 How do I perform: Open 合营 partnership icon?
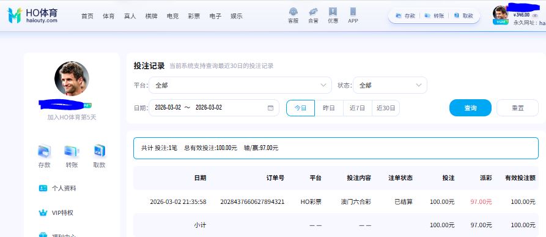tap(313, 16)
